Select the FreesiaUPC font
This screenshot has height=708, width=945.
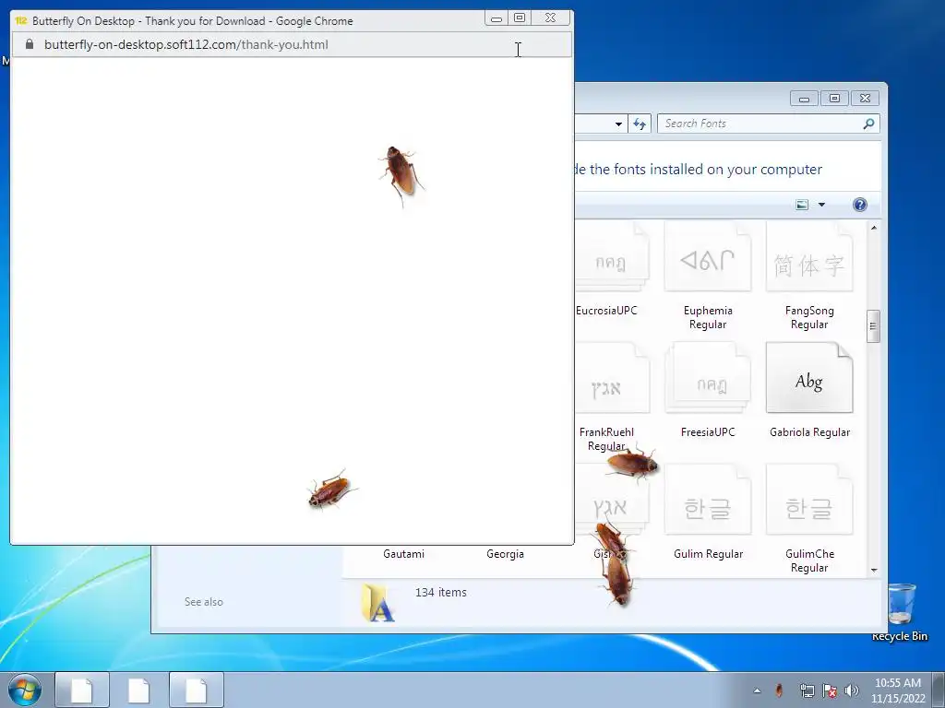[x=708, y=390]
